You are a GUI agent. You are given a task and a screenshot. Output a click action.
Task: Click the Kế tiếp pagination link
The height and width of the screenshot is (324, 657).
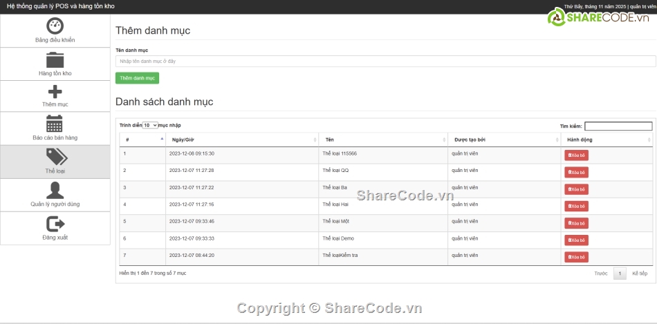click(x=640, y=274)
